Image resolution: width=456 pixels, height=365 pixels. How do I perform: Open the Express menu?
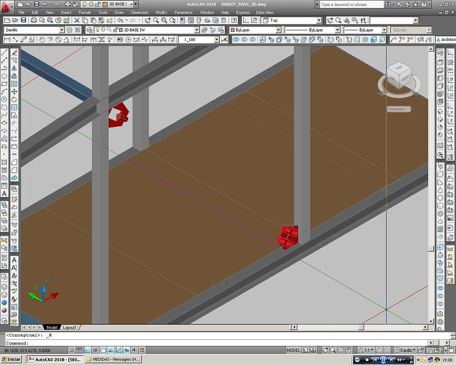click(243, 13)
